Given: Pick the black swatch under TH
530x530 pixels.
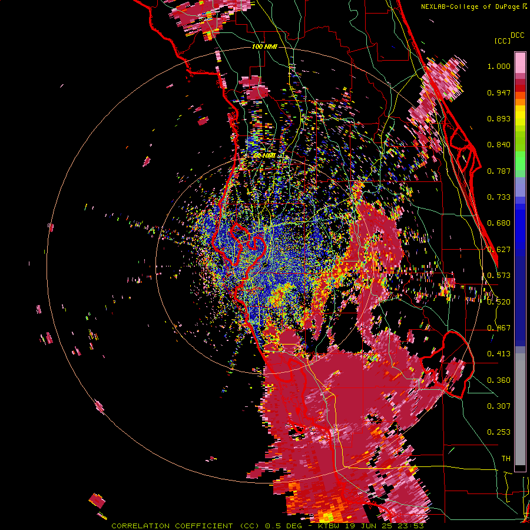Looking at the screenshot, I should (520, 469).
